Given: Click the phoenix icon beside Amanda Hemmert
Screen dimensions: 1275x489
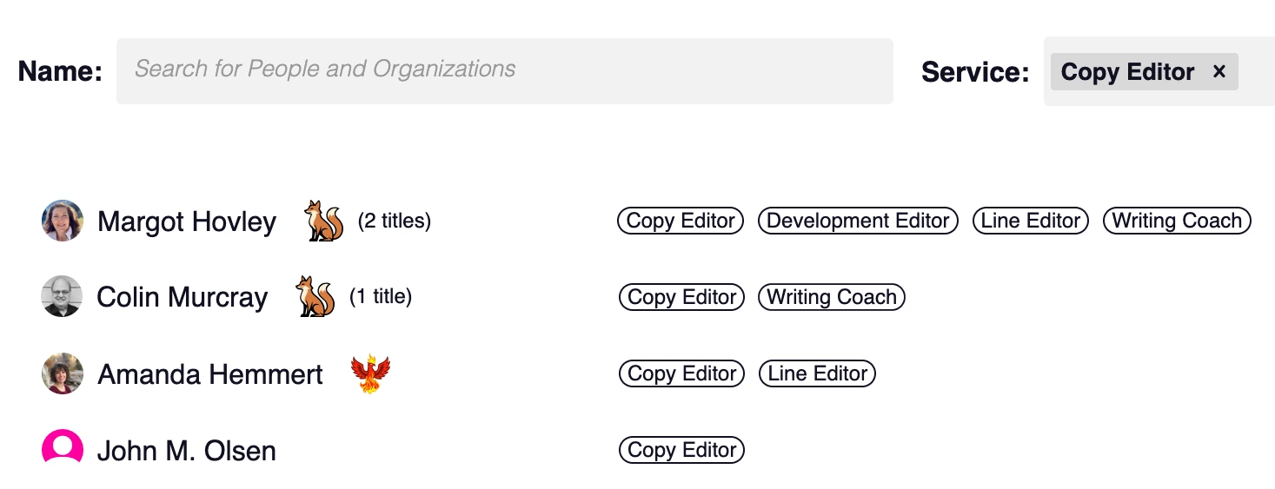Looking at the screenshot, I should point(370,373).
